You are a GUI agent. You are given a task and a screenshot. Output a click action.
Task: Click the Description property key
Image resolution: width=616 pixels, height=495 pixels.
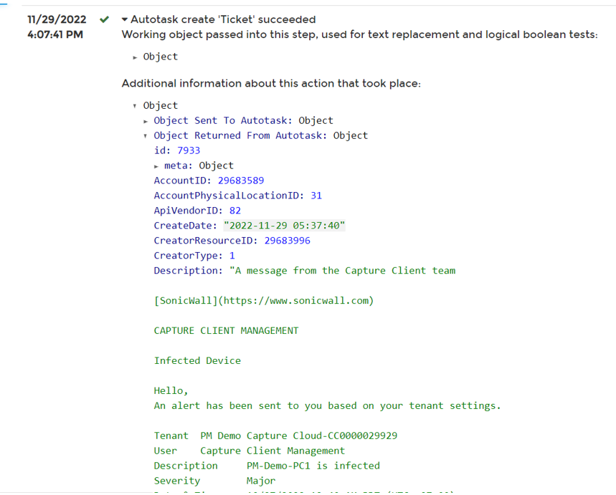pyautogui.click(x=188, y=271)
